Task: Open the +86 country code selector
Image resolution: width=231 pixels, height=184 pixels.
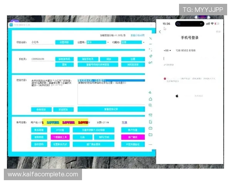Action: (x=167, y=51)
